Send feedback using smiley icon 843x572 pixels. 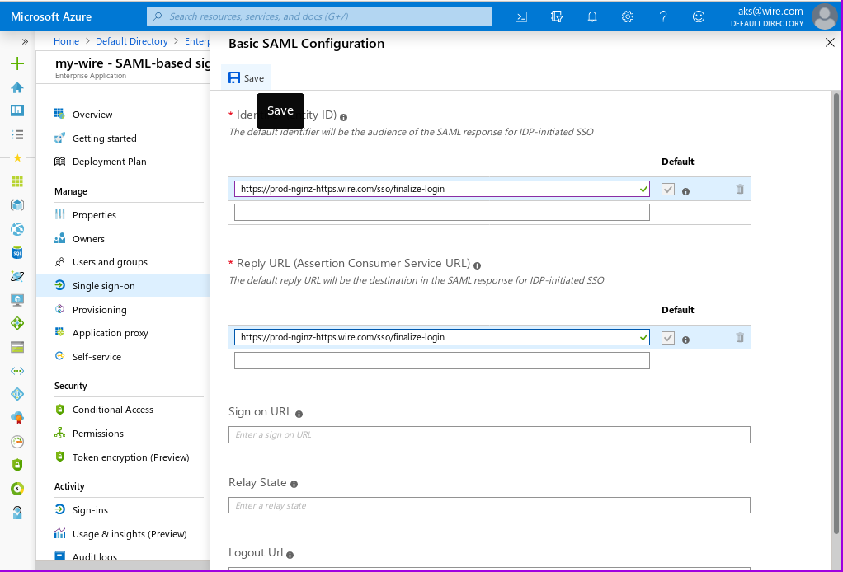pos(699,16)
